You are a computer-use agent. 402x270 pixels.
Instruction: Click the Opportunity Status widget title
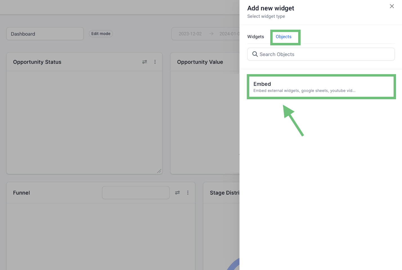point(37,62)
